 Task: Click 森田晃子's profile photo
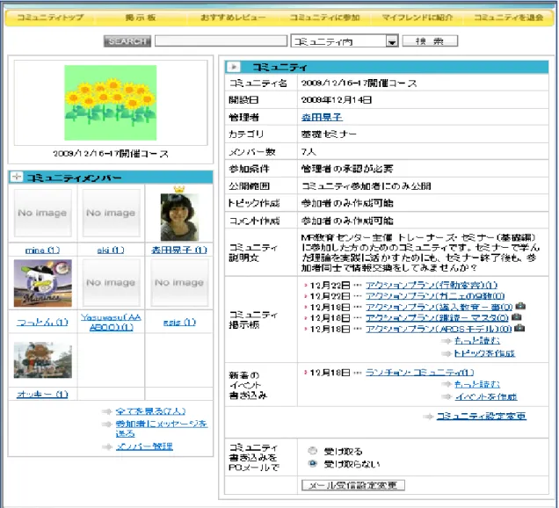click(x=179, y=217)
